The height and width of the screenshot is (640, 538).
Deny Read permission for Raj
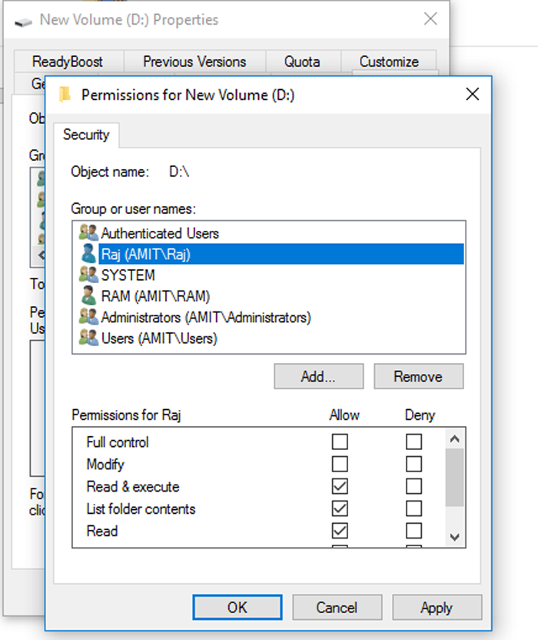(413, 531)
